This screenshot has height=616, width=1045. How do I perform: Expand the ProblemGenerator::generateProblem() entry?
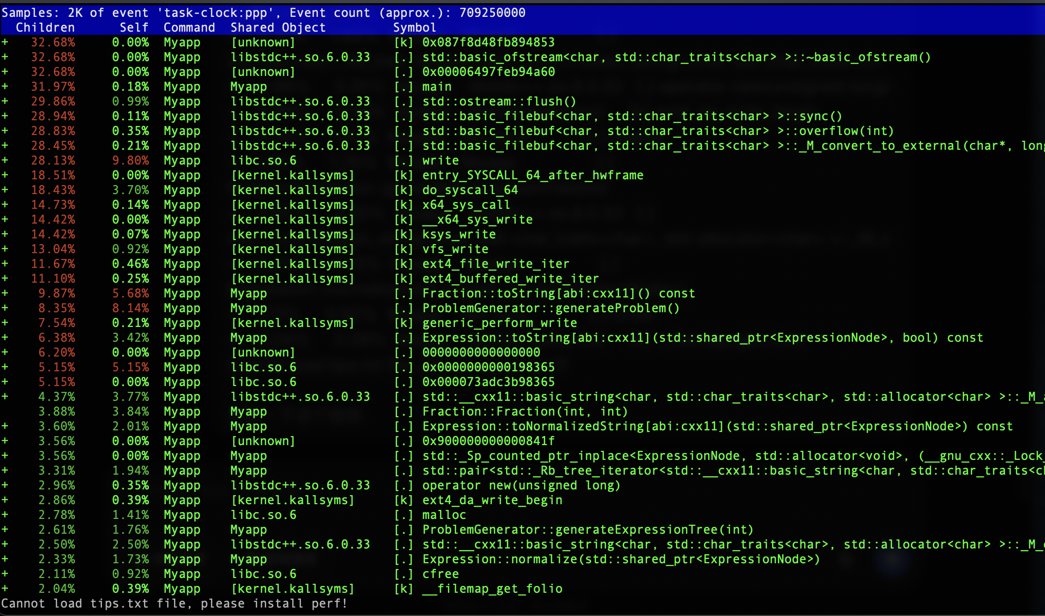tap(5, 308)
